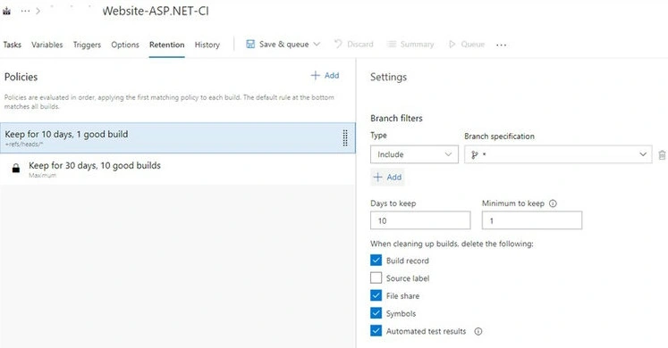Open the Include type dropdown
Image resolution: width=668 pixels, height=348 pixels.
click(414, 154)
